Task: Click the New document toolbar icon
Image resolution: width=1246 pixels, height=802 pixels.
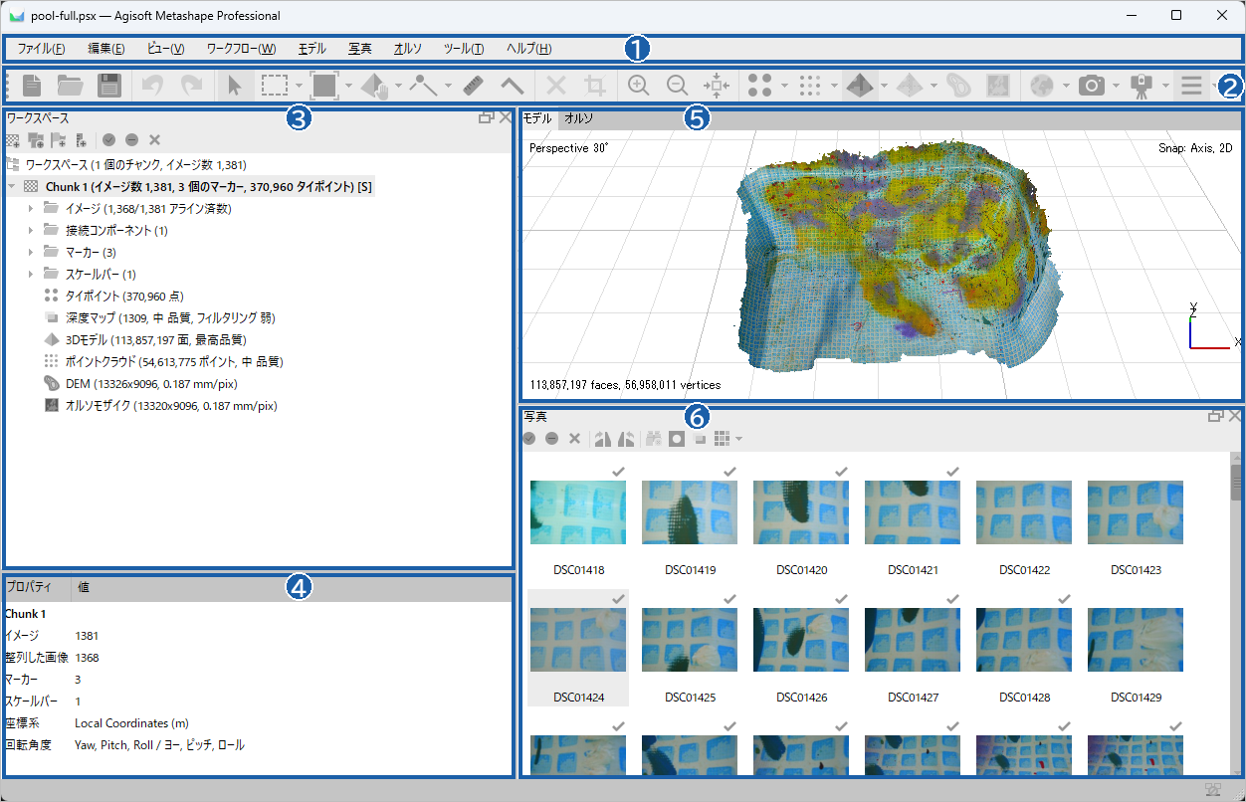Action: pos(32,86)
